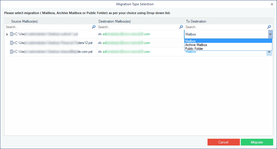Click cloud icon in de.com.pst row

(100, 52)
